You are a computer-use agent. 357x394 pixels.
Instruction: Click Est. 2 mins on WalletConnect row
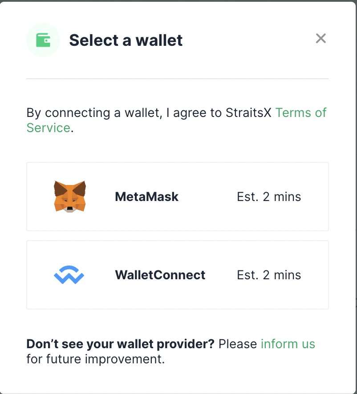[x=269, y=275]
